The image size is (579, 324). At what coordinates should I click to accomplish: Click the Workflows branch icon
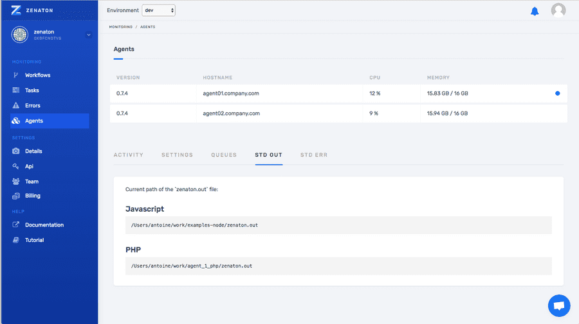(x=15, y=75)
